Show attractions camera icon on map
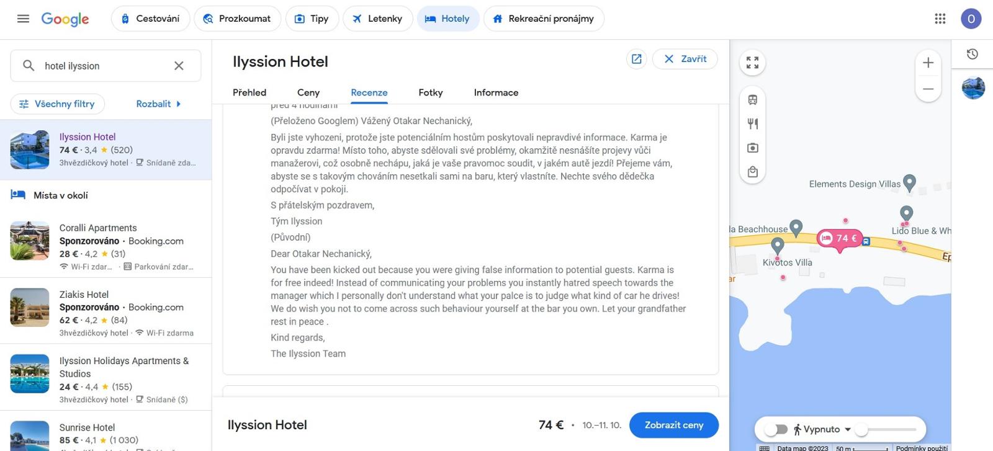This screenshot has width=993, height=451. [753, 148]
